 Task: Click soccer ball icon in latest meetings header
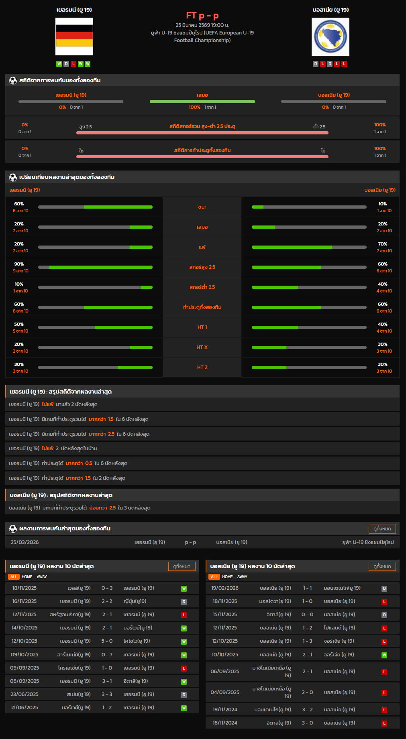point(13,529)
